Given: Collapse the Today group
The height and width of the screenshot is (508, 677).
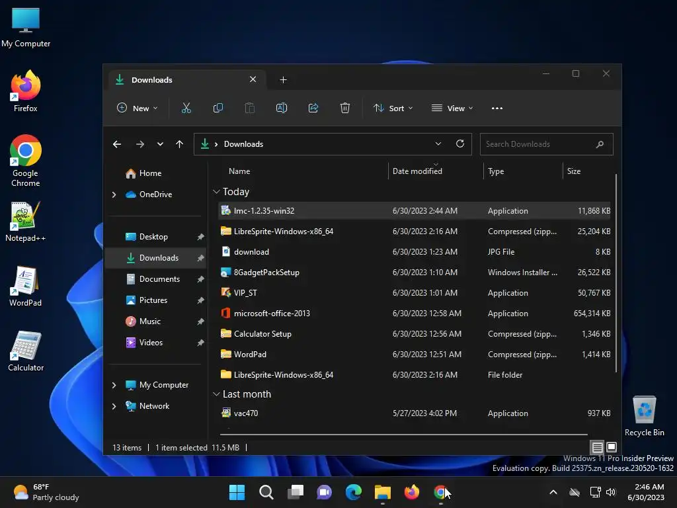Looking at the screenshot, I should pyautogui.click(x=216, y=191).
